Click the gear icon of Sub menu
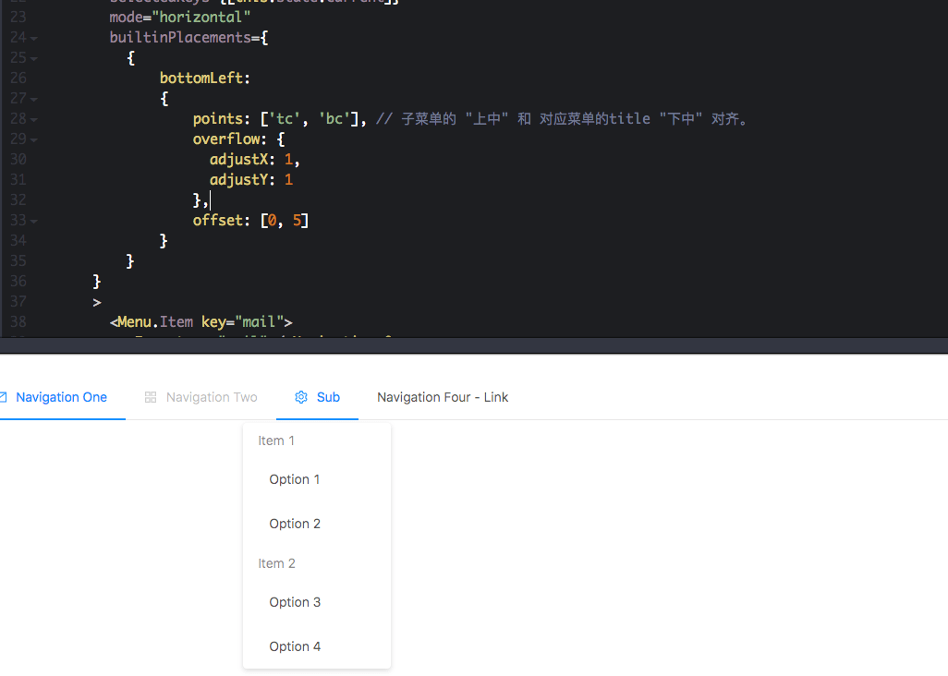This screenshot has width=948, height=676. click(300, 397)
